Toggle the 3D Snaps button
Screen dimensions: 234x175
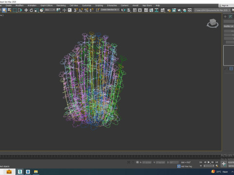[x=76, y=10]
